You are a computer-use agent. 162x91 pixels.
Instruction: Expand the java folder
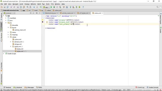tap(6, 20)
